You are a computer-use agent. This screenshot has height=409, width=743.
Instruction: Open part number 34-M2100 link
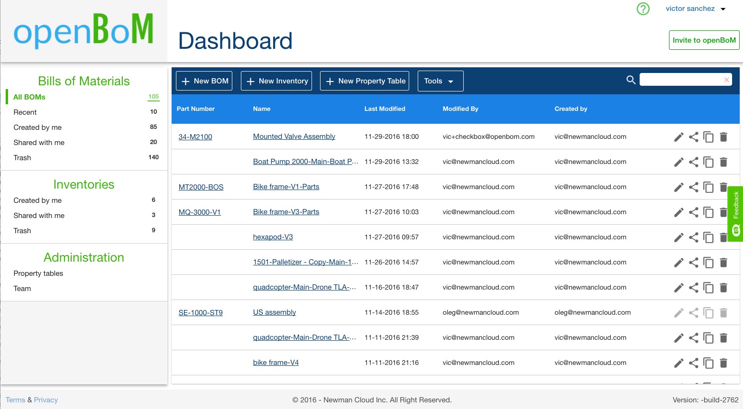pos(195,137)
